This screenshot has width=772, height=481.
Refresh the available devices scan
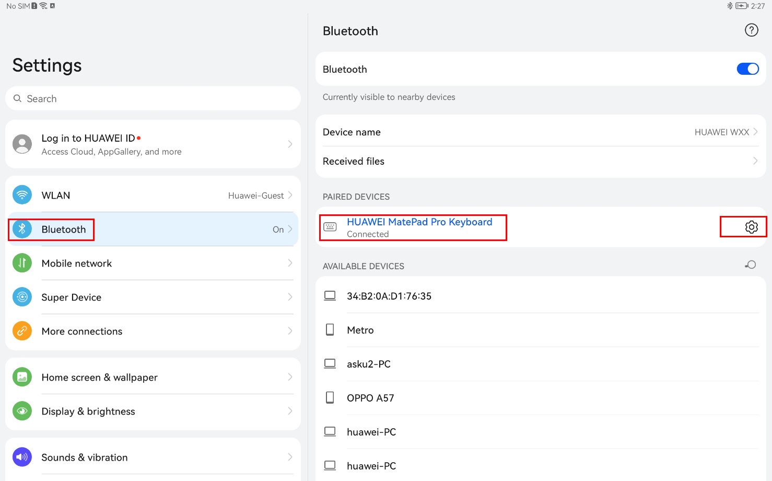[x=751, y=265]
